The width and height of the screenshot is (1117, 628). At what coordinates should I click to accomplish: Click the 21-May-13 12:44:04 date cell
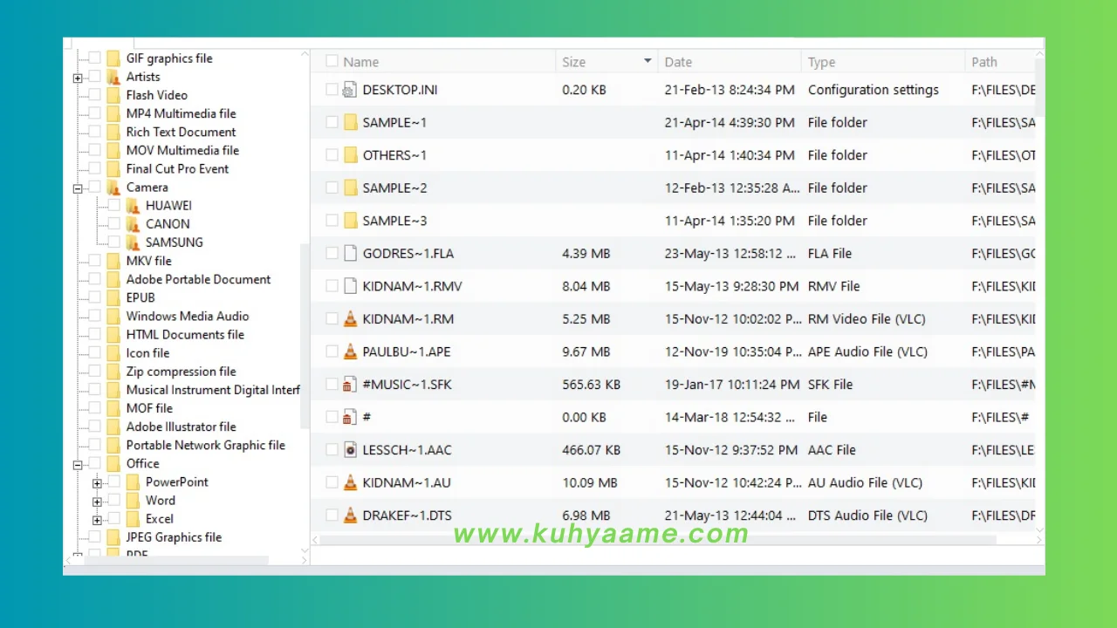point(730,515)
